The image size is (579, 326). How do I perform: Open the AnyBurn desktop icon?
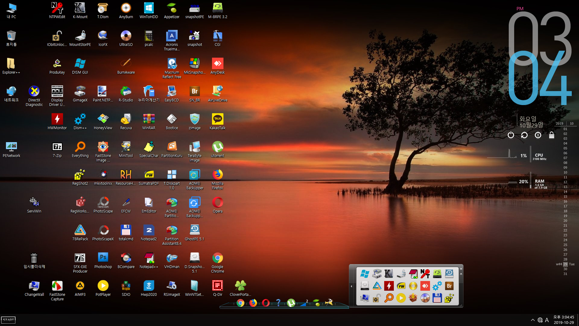[x=126, y=11]
